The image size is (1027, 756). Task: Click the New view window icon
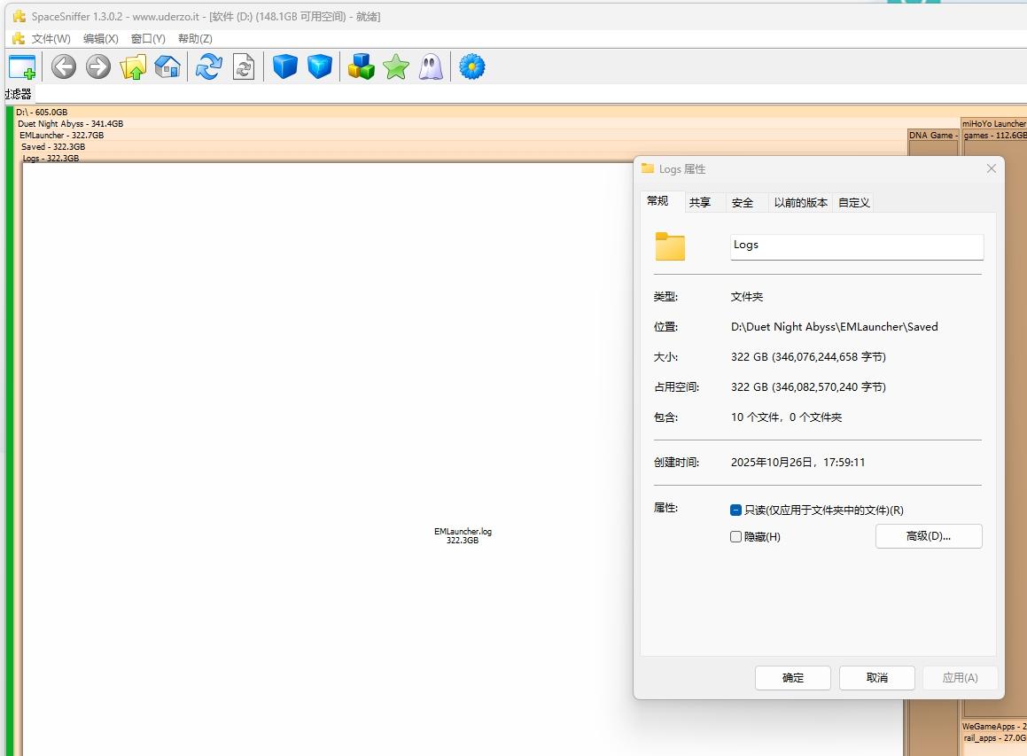pos(22,67)
